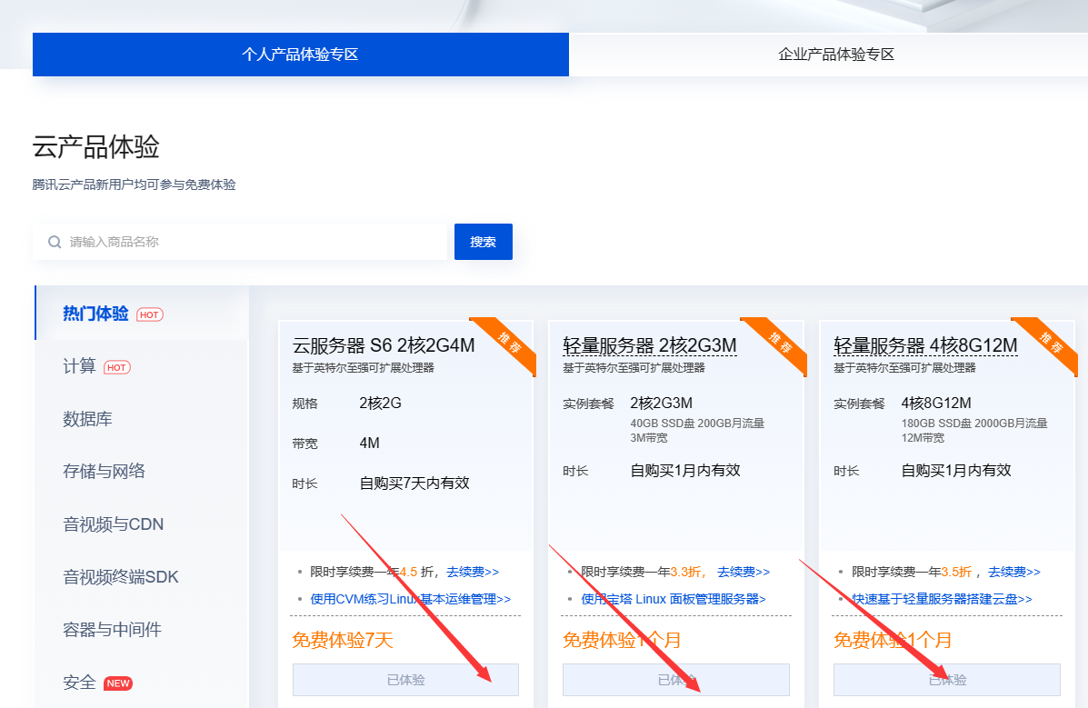This screenshot has width=1088, height=708.
Task: Select 容器与中间件 in sidebar
Action: [112, 630]
